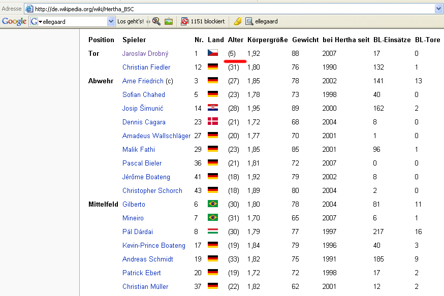Open Gilberto player link

click(x=134, y=204)
